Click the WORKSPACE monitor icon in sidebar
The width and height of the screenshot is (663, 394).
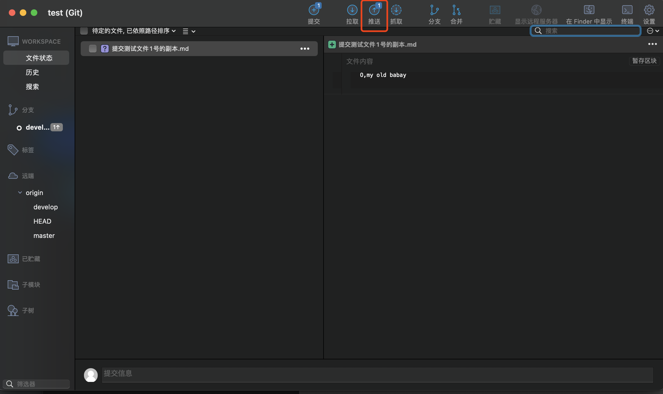[13, 41]
